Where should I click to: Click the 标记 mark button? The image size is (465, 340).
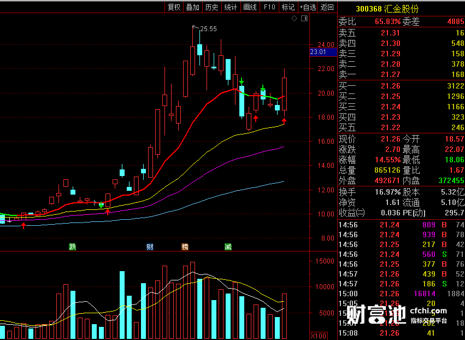(x=289, y=7)
